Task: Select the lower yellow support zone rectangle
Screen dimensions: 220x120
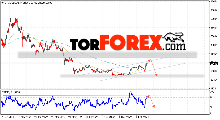Action: pos(132,76)
